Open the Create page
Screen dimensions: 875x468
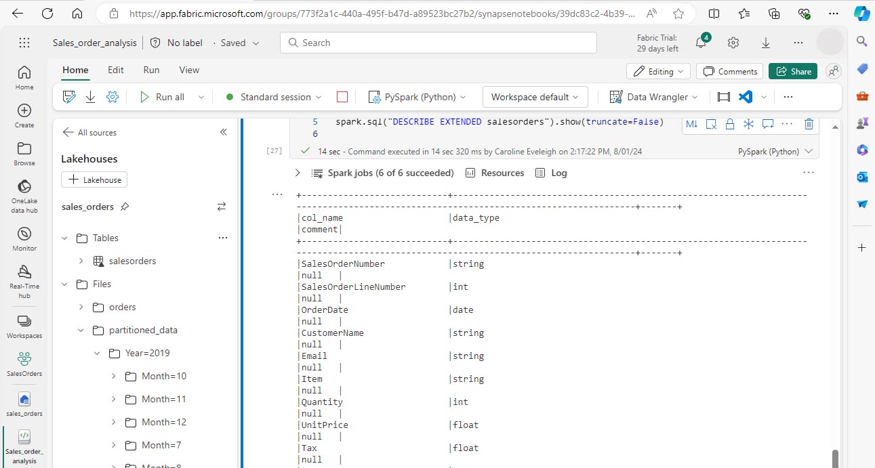(x=24, y=116)
